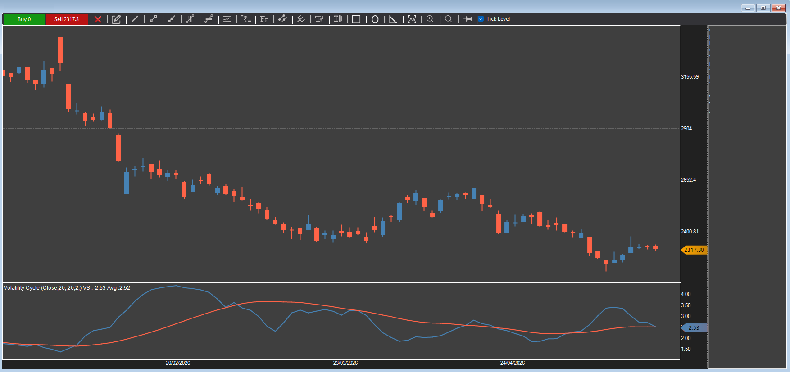Click the 3.50 indicator scale label

click(686, 305)
